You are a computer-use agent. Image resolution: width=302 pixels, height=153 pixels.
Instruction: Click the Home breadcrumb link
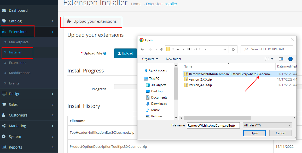(x=136, y=4)
